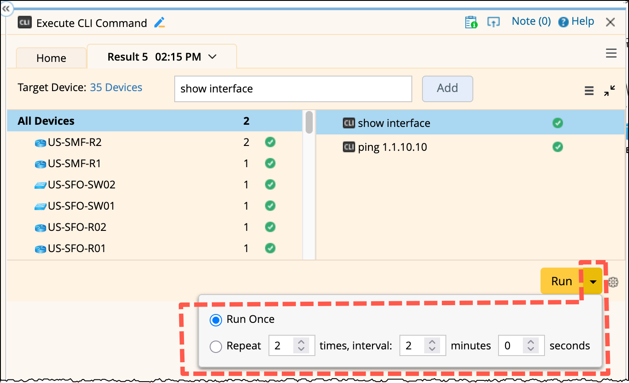Click the success check icon for US-SFO-SW02

click(x=270, y=184)
